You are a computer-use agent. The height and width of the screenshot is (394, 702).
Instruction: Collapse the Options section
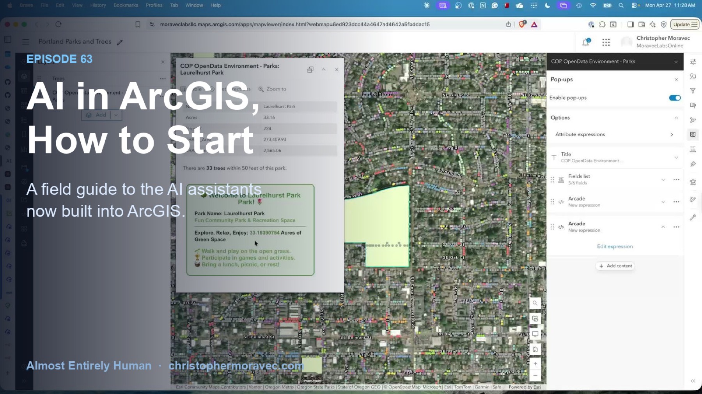(676, 118)
